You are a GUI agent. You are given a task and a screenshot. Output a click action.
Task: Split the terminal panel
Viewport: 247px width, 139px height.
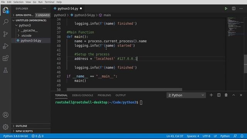coord(219,95)
